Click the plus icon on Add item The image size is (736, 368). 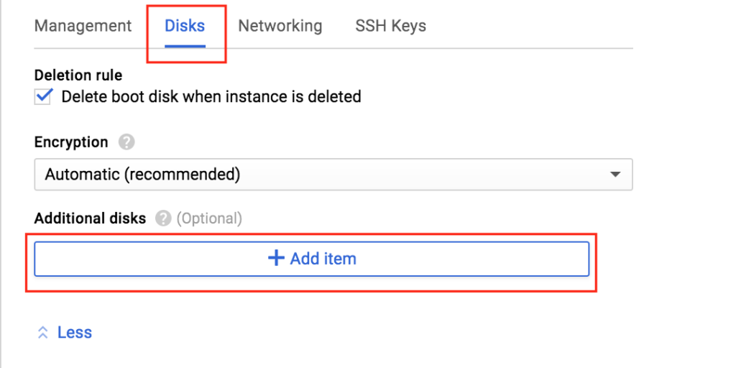click(x=276, y=258)
